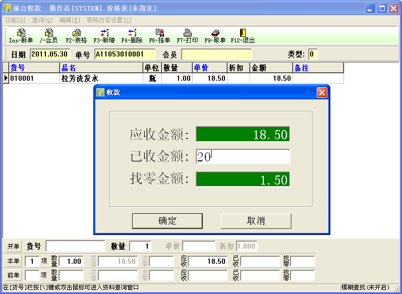
Task: Open the 查询[Q] menu
Action: point(42,20)
